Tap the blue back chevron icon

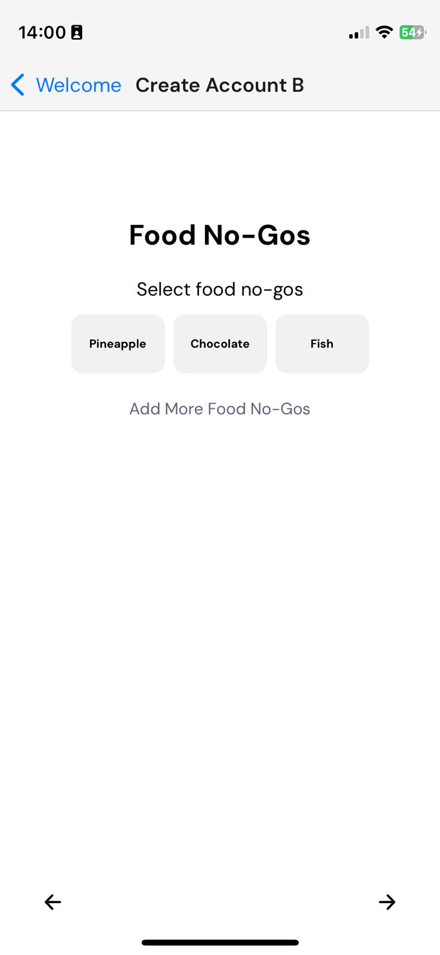(x=18, y=85)
